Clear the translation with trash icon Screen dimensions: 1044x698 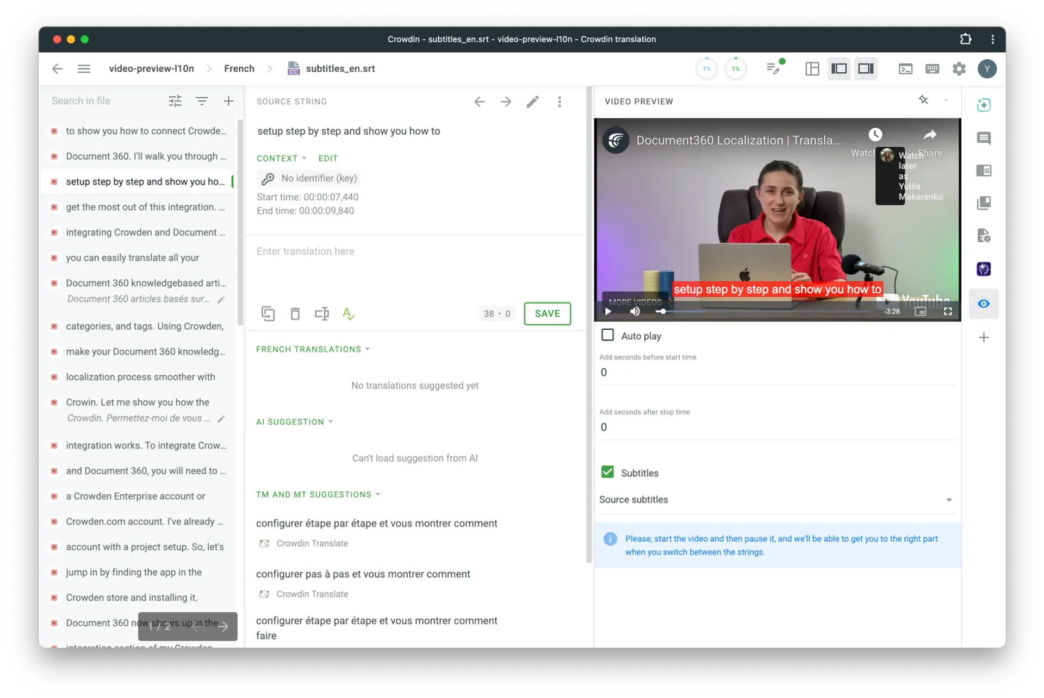(295, 313)
